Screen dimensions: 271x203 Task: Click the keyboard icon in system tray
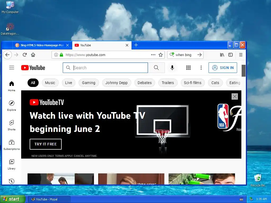[241, 199]
